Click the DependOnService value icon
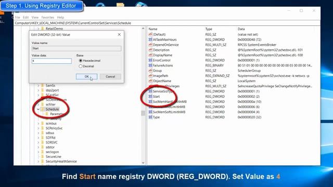333x187 pixels. [150, 45]
